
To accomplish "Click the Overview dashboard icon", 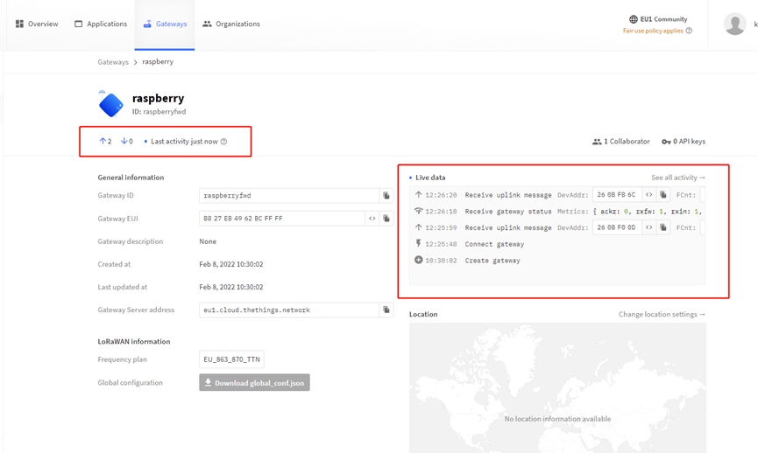I will point(19,24).
